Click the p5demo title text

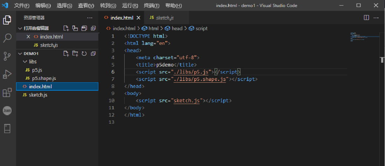165,65
